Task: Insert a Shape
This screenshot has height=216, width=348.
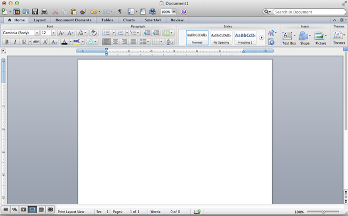Action: click(x=305, y=38)
